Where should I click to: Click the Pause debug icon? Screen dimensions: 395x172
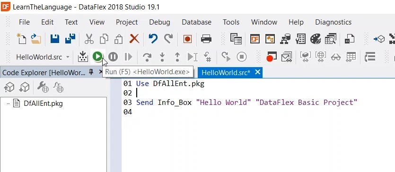[x=113, y=57]
